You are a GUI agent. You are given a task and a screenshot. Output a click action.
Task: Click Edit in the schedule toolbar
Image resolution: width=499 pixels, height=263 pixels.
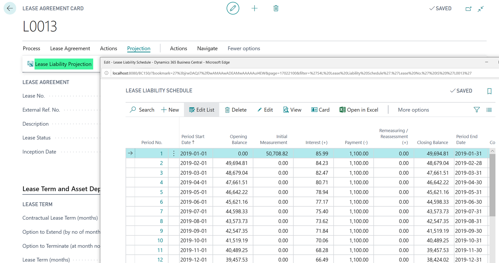265,110
